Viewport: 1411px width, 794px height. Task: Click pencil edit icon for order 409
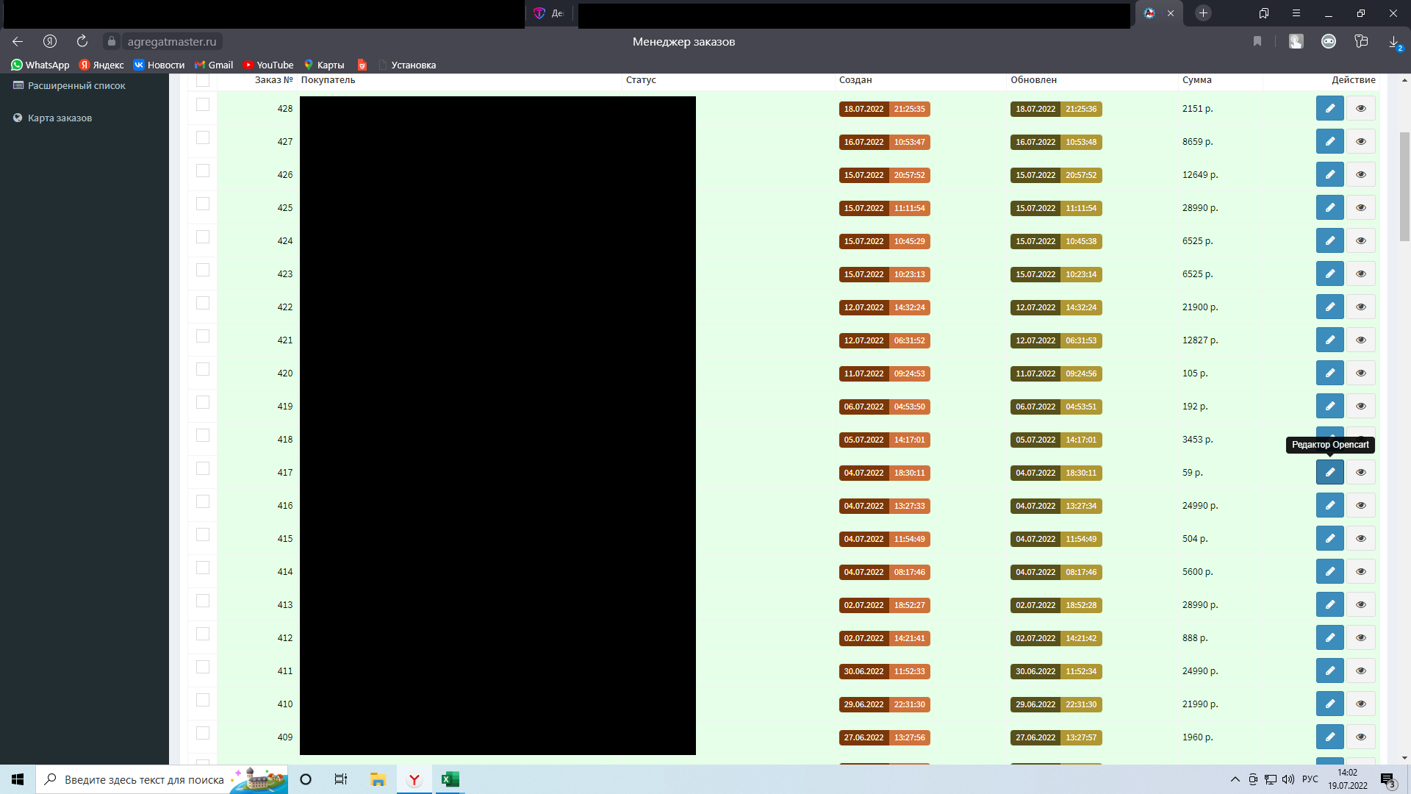[1329, 737]
